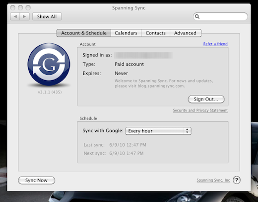
Task: Click the version number v3.1.1 label
Action: click(x=50, y=92)
